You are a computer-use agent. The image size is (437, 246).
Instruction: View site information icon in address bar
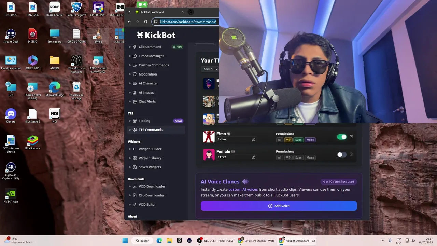(155, 22)
